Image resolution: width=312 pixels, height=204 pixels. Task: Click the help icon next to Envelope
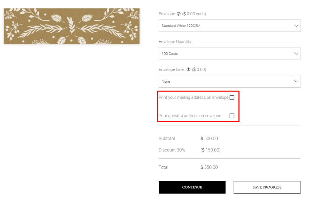tap(179, 14)
